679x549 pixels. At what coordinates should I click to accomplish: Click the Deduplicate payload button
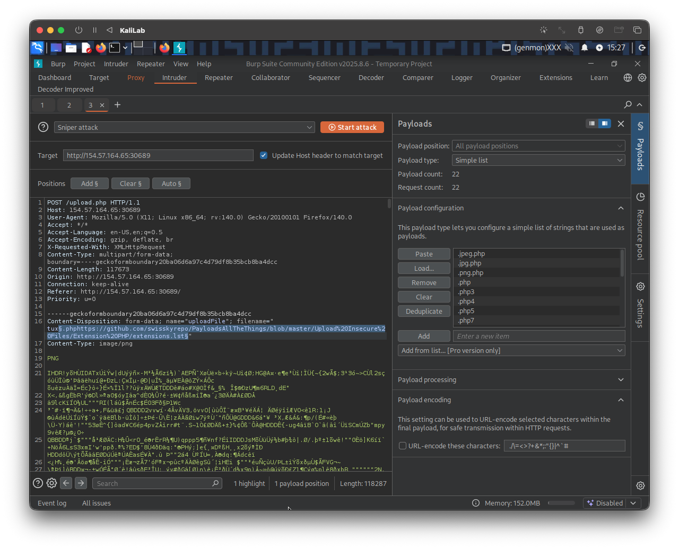tap(424, 311)
